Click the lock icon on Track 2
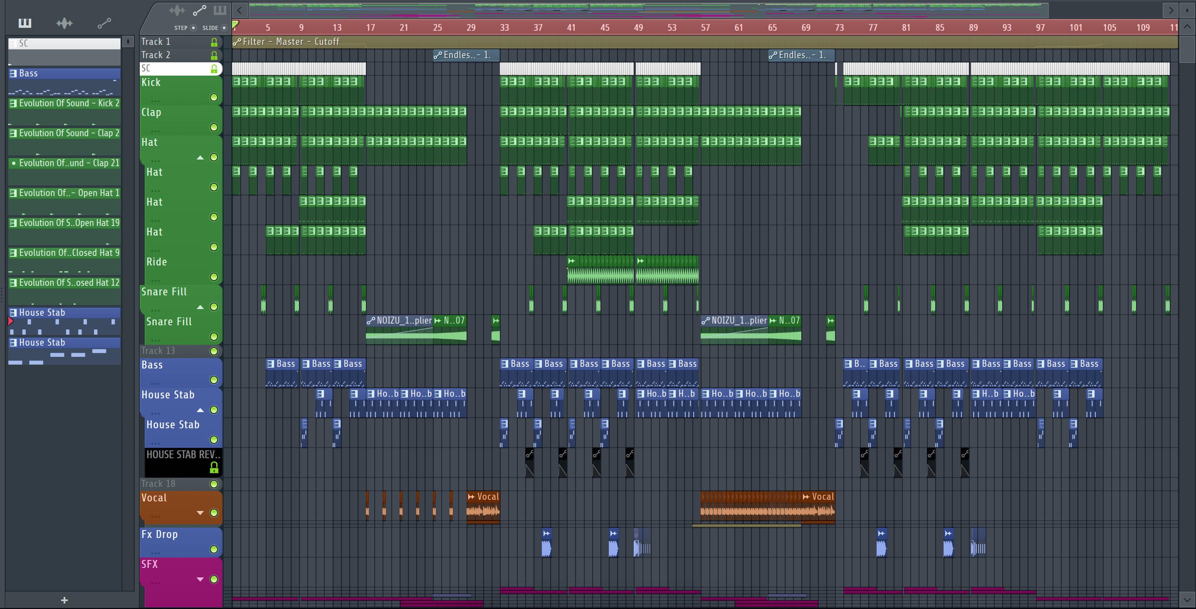1196x609 pixels. point(214,55)
